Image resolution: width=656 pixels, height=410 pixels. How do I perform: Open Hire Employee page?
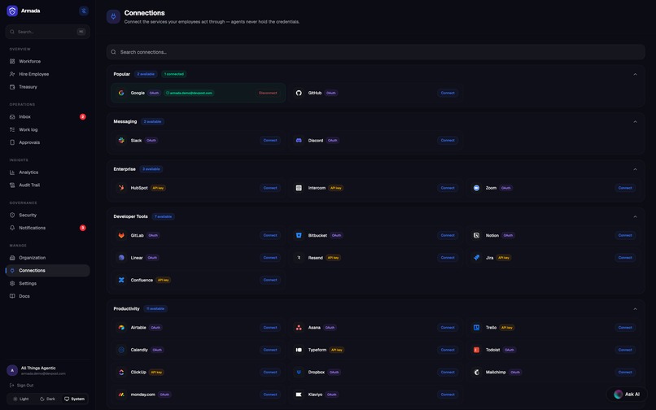tap(48, 74)
